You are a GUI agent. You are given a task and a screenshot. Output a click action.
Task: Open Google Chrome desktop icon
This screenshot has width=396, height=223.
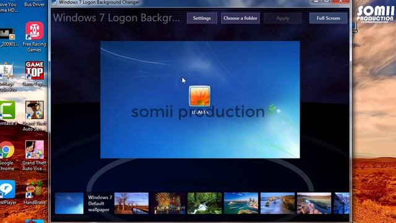coord(7,155)
